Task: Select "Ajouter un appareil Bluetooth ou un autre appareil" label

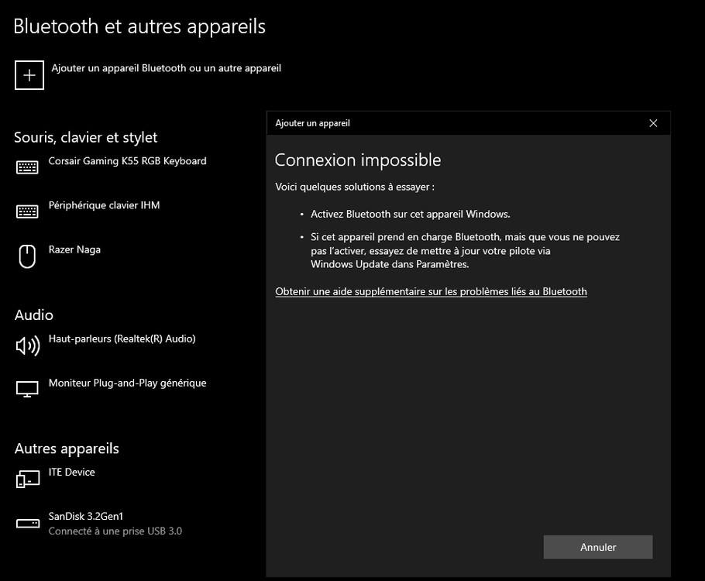Action: 166,68
